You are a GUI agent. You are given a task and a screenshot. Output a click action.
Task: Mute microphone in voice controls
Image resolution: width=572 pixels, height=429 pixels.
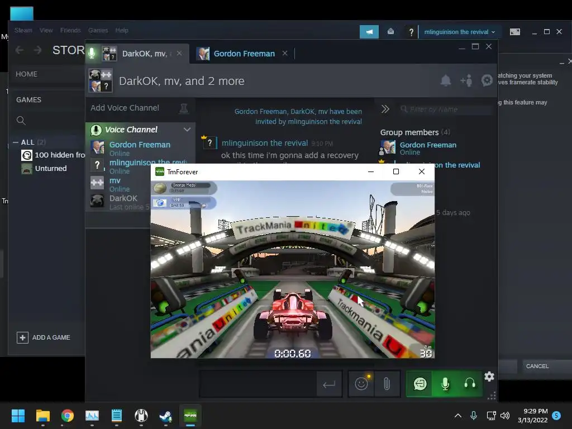click(445, 384)
